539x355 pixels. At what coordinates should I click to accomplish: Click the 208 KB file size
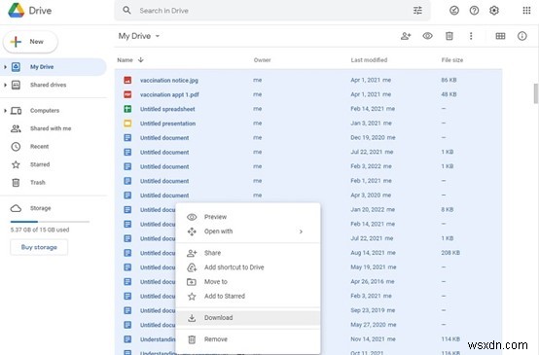(x=450, y=253)
